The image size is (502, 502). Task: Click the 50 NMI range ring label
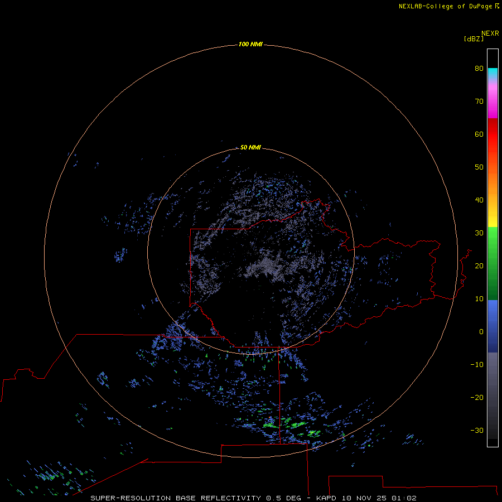[250, 147]
